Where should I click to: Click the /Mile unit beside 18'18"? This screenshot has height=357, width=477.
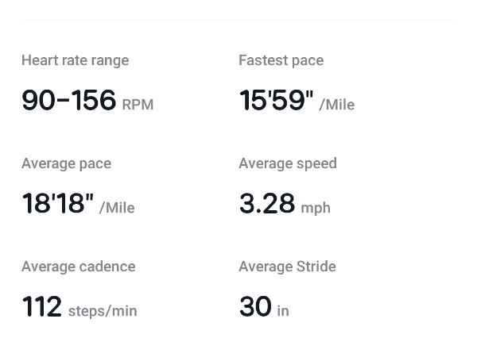[117, 208]
